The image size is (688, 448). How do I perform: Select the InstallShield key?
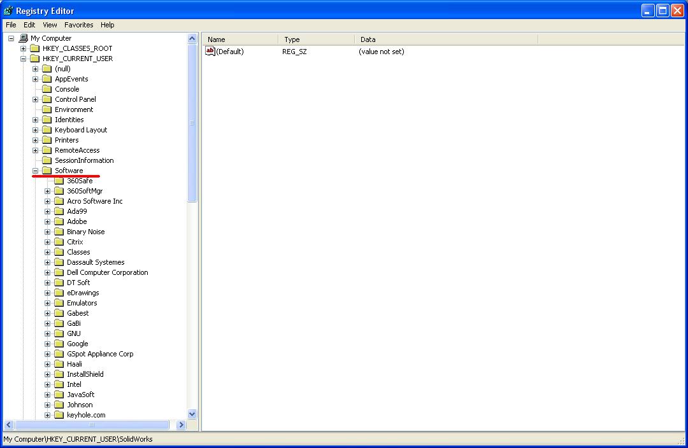pos(85,374)
